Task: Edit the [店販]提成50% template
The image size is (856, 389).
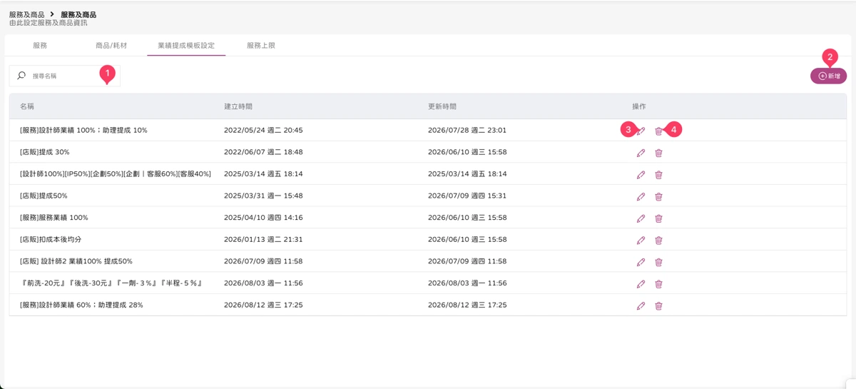Action: coord(641,196)
